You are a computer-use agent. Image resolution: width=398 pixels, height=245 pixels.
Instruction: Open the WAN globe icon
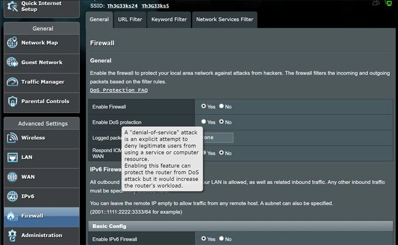(x=12, y=176)
